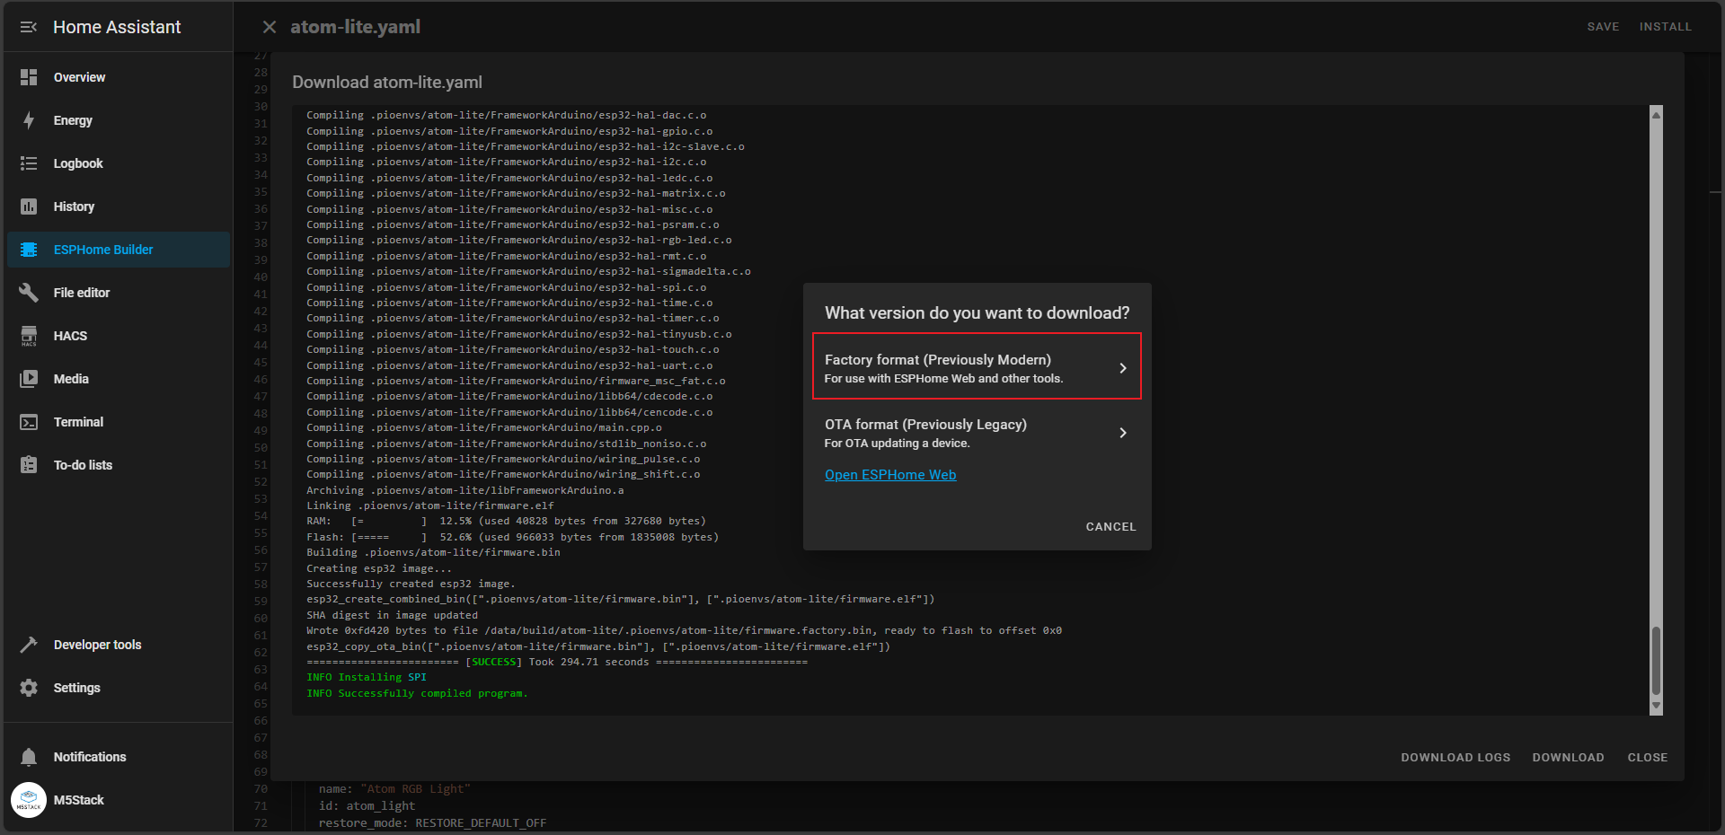Screen dimensions: 1725x835
Task: Expand Factory format chevron arrow
Action: click(x=1123, y=368)
